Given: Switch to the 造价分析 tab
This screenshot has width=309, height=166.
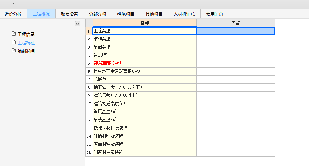Looking at the screenshot, I should 13,14.
